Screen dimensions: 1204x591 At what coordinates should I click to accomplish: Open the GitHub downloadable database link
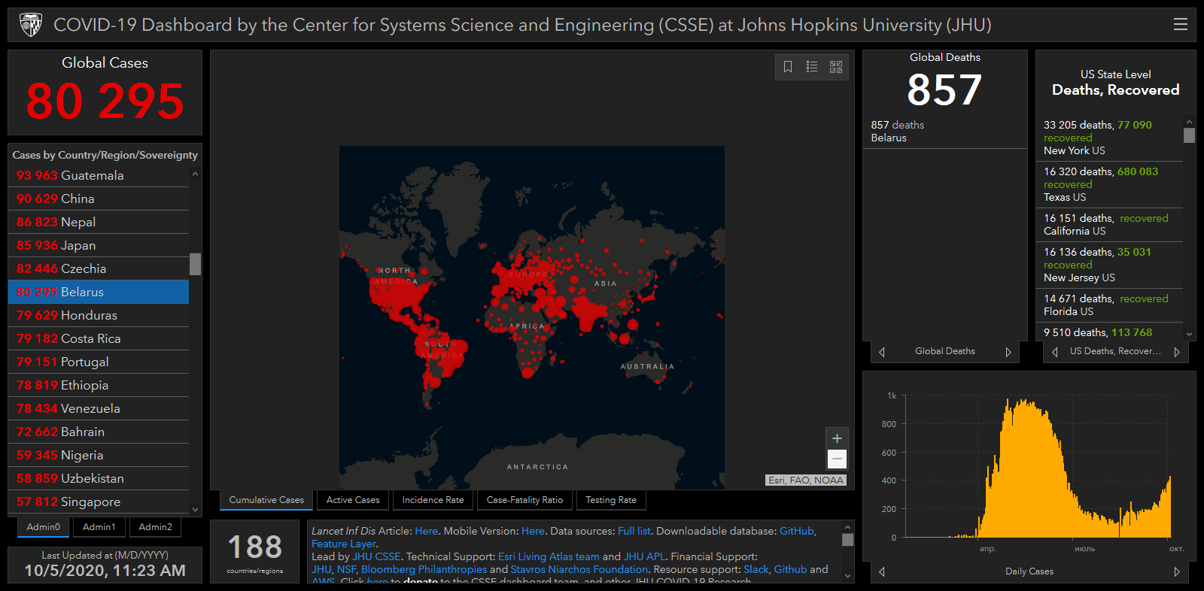797,531
